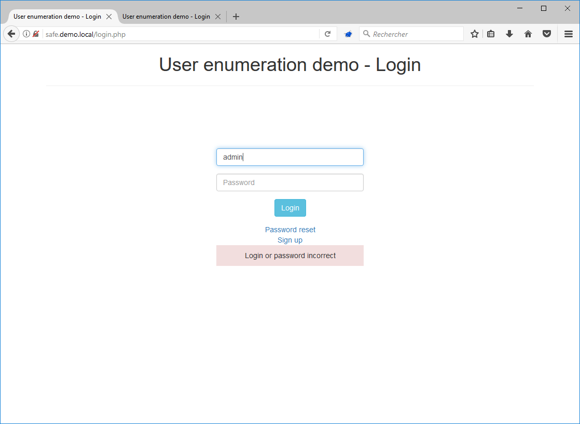Reload the login page

(x=328, y=33)
